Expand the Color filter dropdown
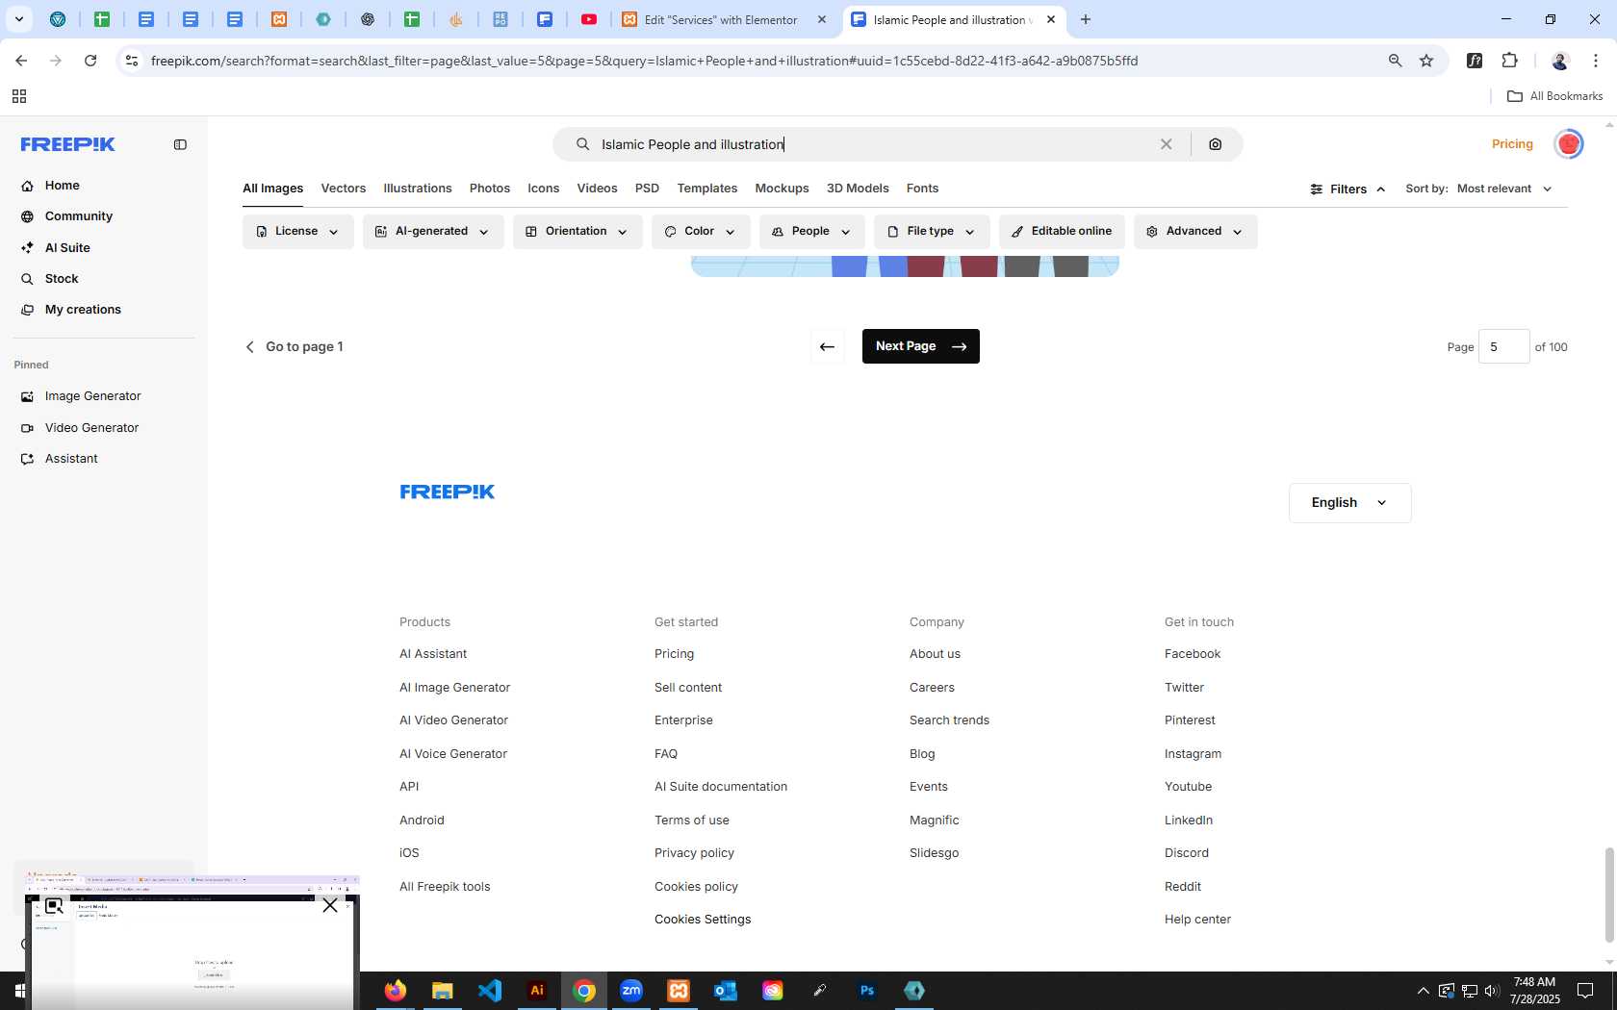 tap(701, 232)
